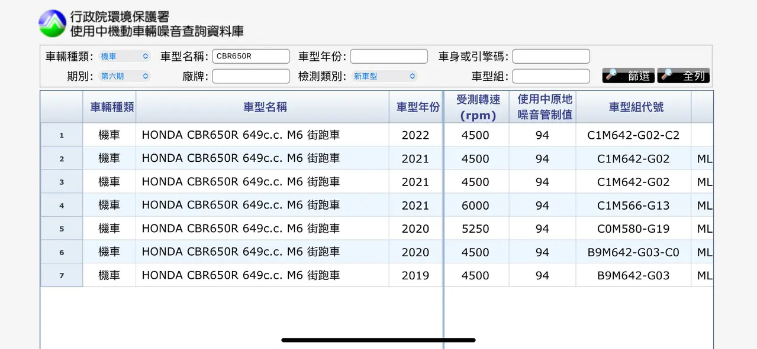Select the 廠牌 text field
757x349 pixels.
[x=251, y=76]
